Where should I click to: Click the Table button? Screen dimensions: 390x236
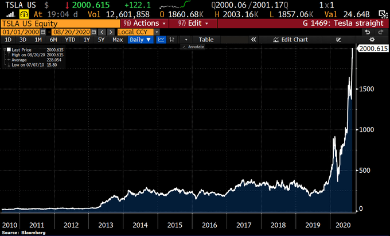(x=206, y=40)
